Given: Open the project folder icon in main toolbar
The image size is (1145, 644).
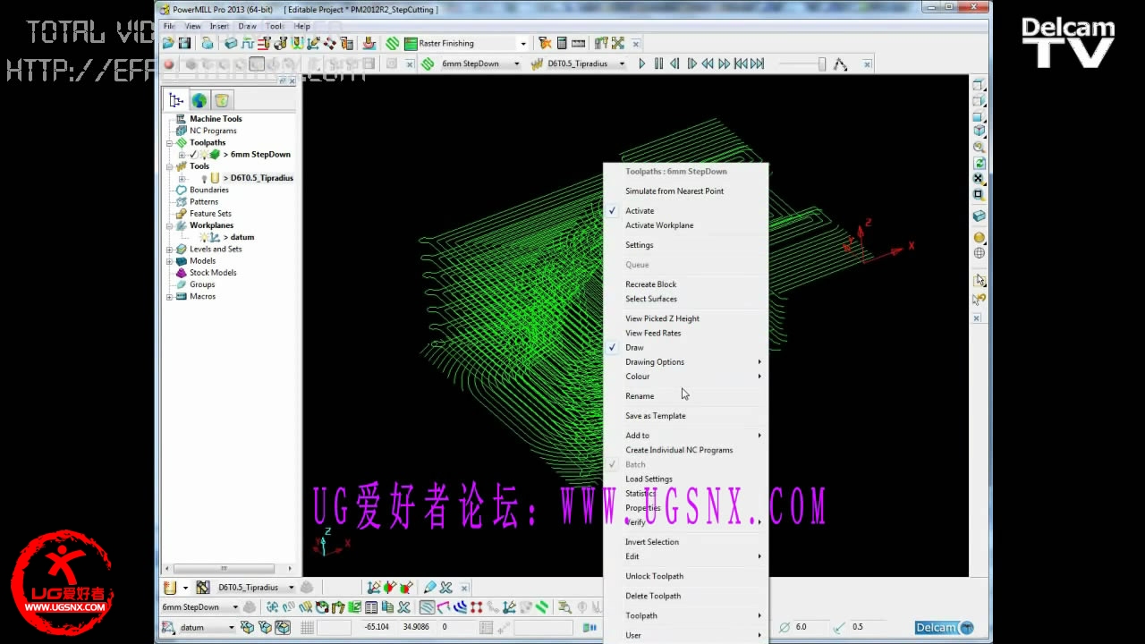Looking at the screenshot, I should (168, 43).
